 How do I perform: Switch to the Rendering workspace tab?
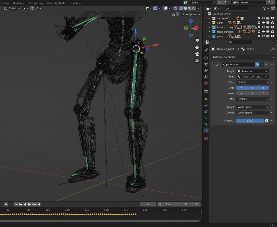pos(19,3)
